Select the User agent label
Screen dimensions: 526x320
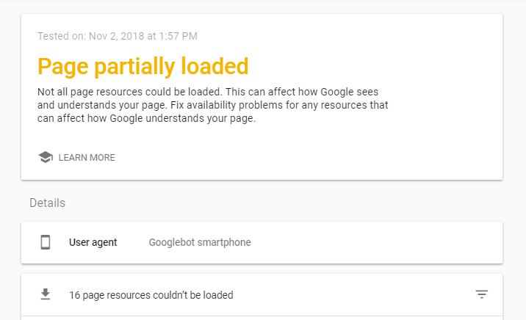tap(93, 242)
